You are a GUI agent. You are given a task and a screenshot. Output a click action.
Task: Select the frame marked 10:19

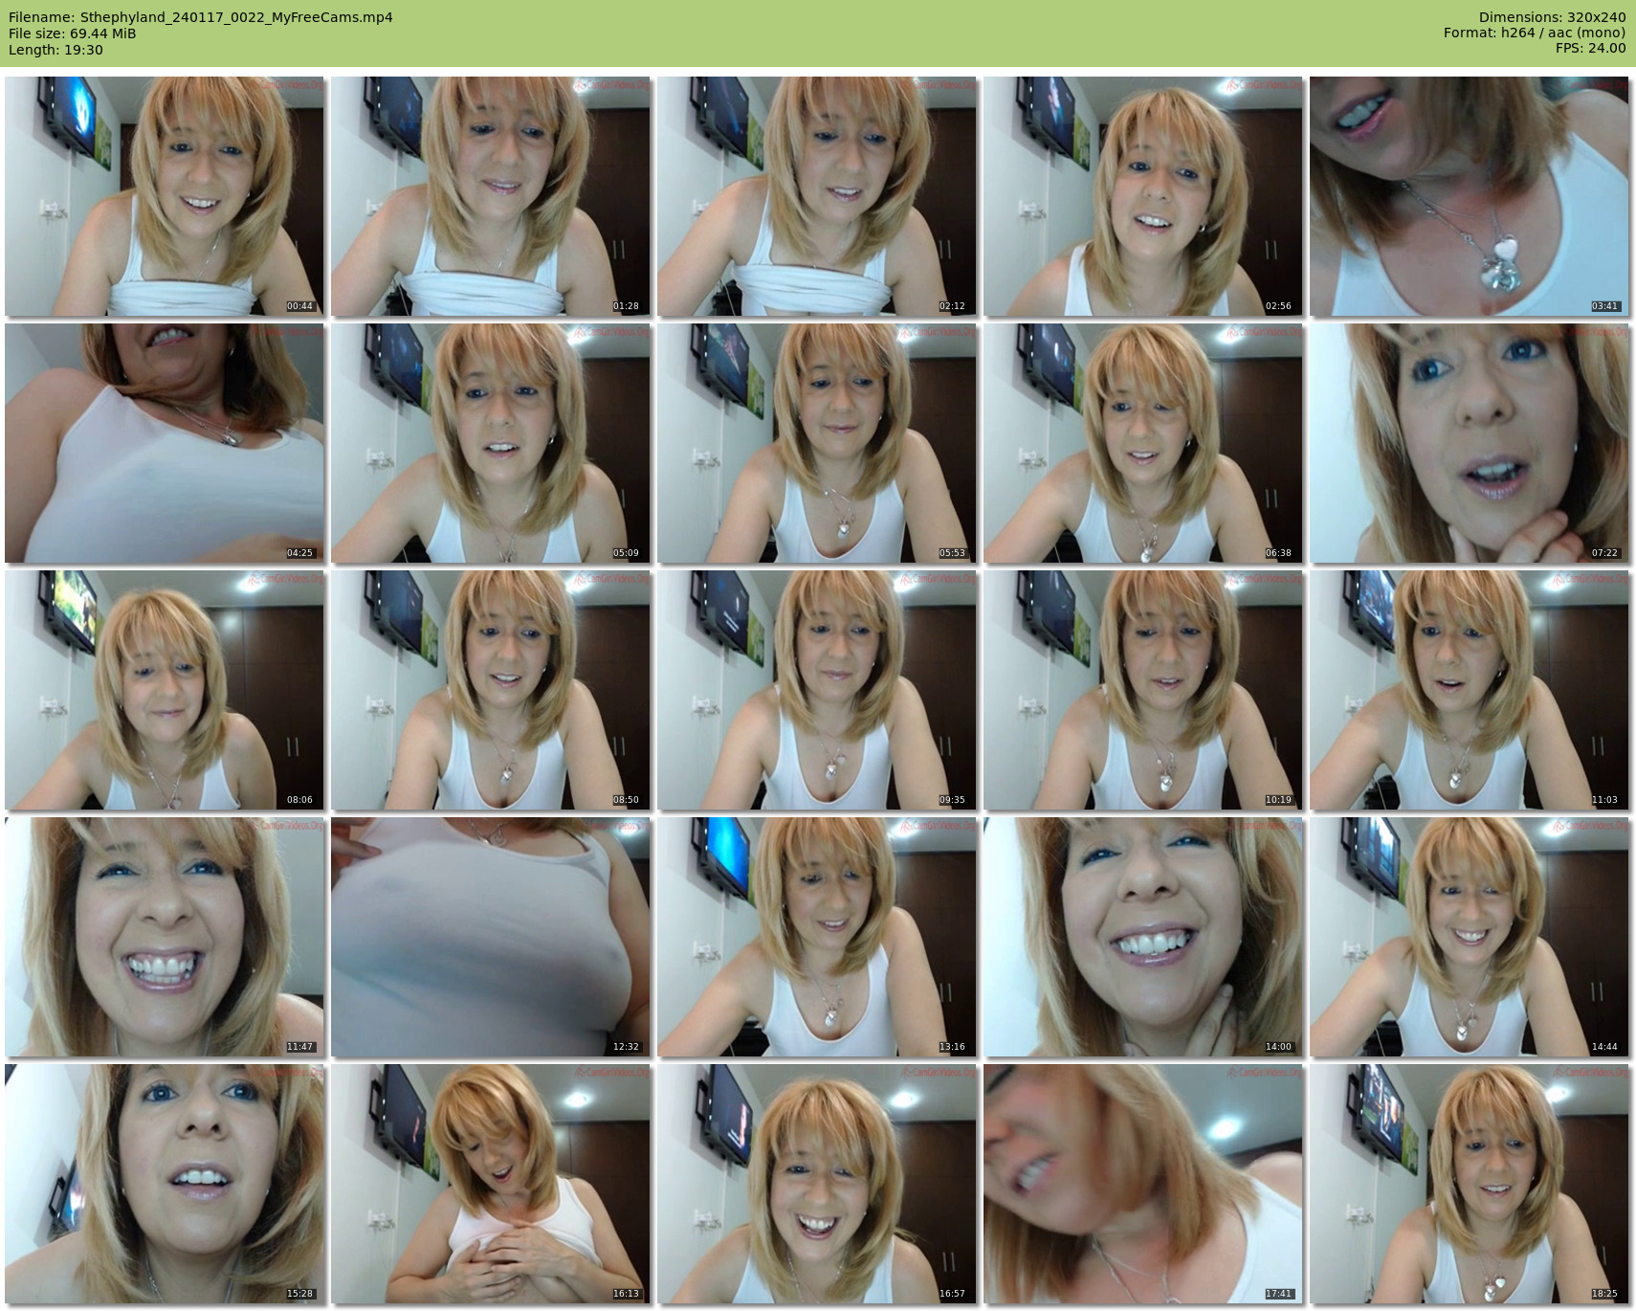coord(1142,690)
